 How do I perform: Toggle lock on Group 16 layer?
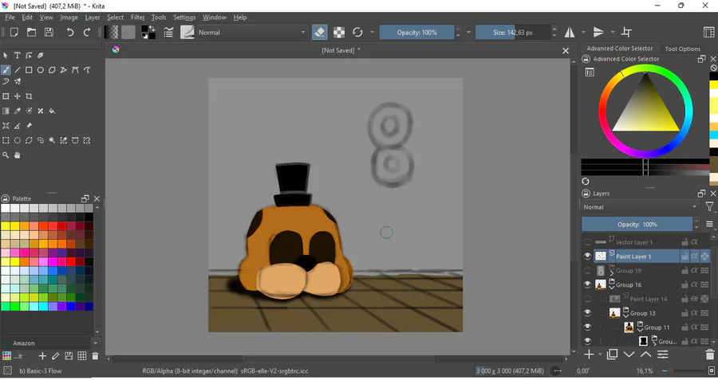pos(684,285)
